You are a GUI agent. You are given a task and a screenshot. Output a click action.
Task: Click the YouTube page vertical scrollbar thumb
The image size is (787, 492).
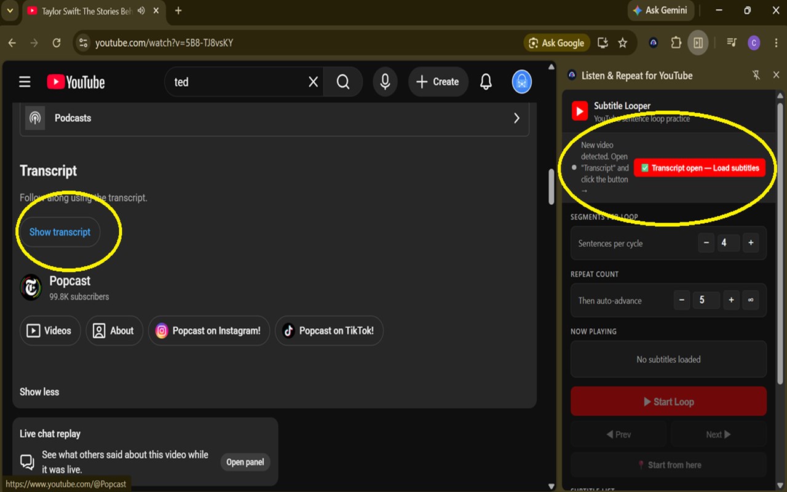click(552, 186)
